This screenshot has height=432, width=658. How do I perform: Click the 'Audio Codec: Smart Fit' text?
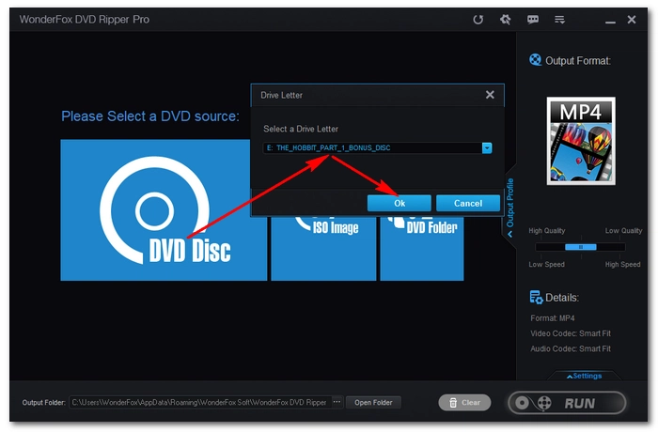click(571, 348)
